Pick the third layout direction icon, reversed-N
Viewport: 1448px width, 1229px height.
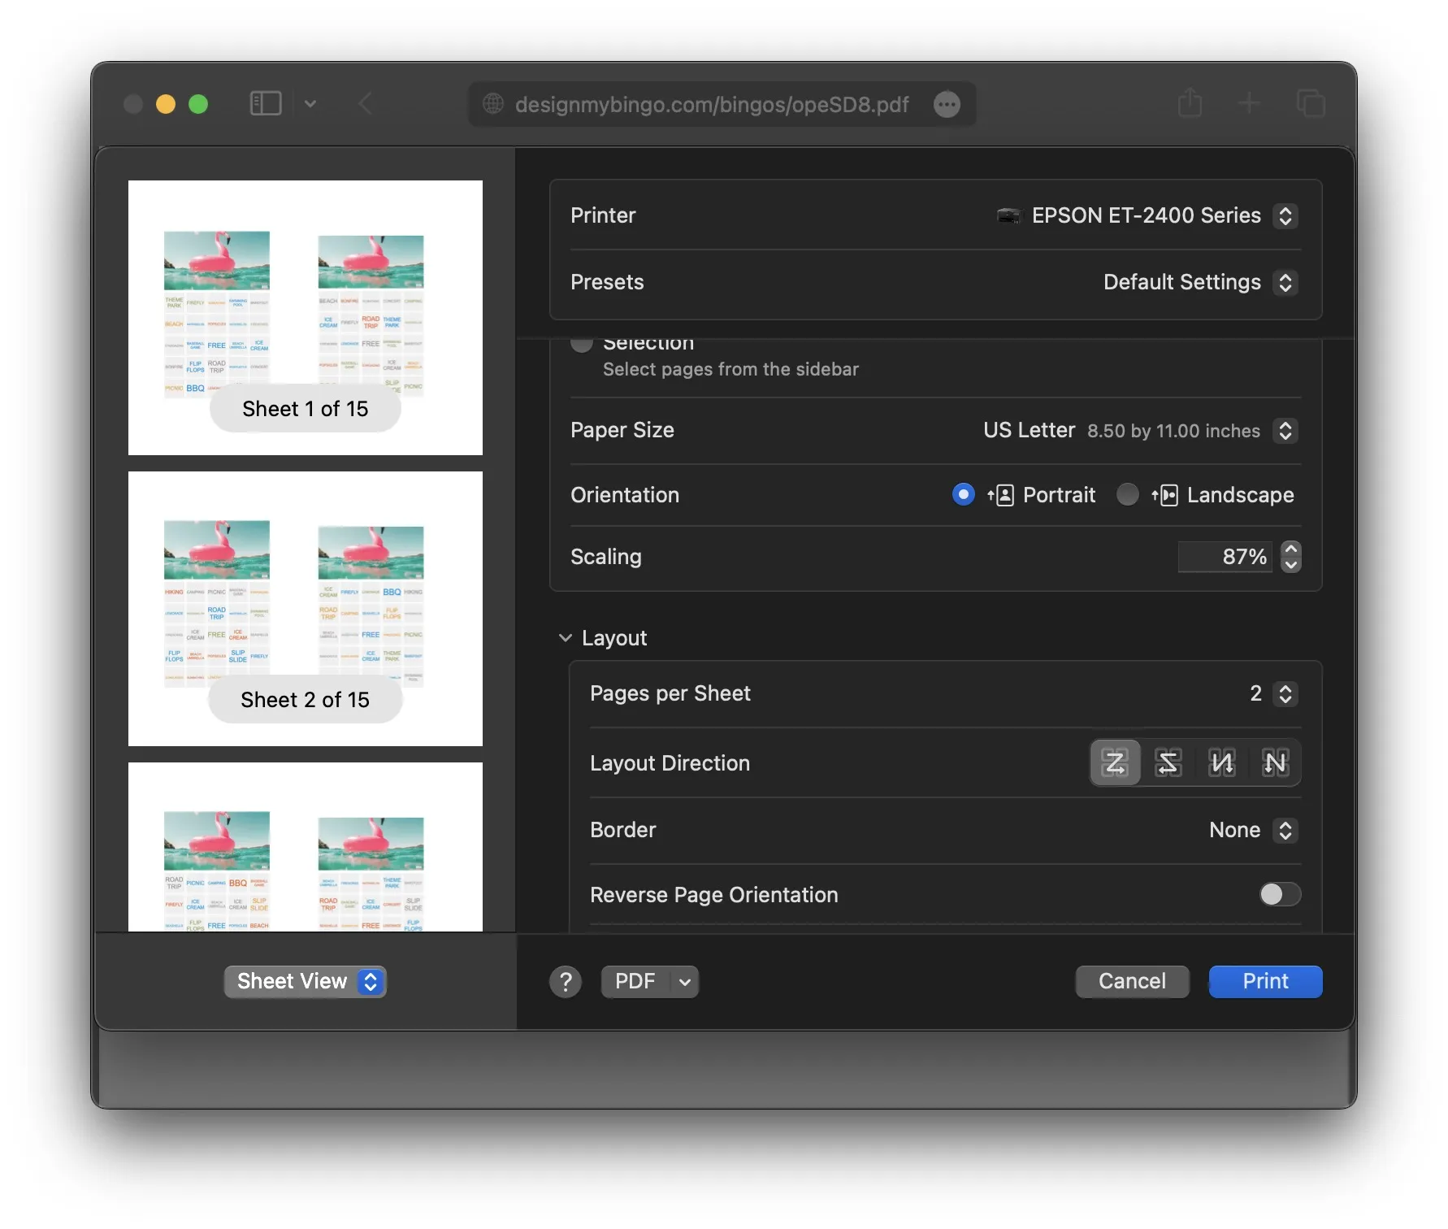point(1222,762)
